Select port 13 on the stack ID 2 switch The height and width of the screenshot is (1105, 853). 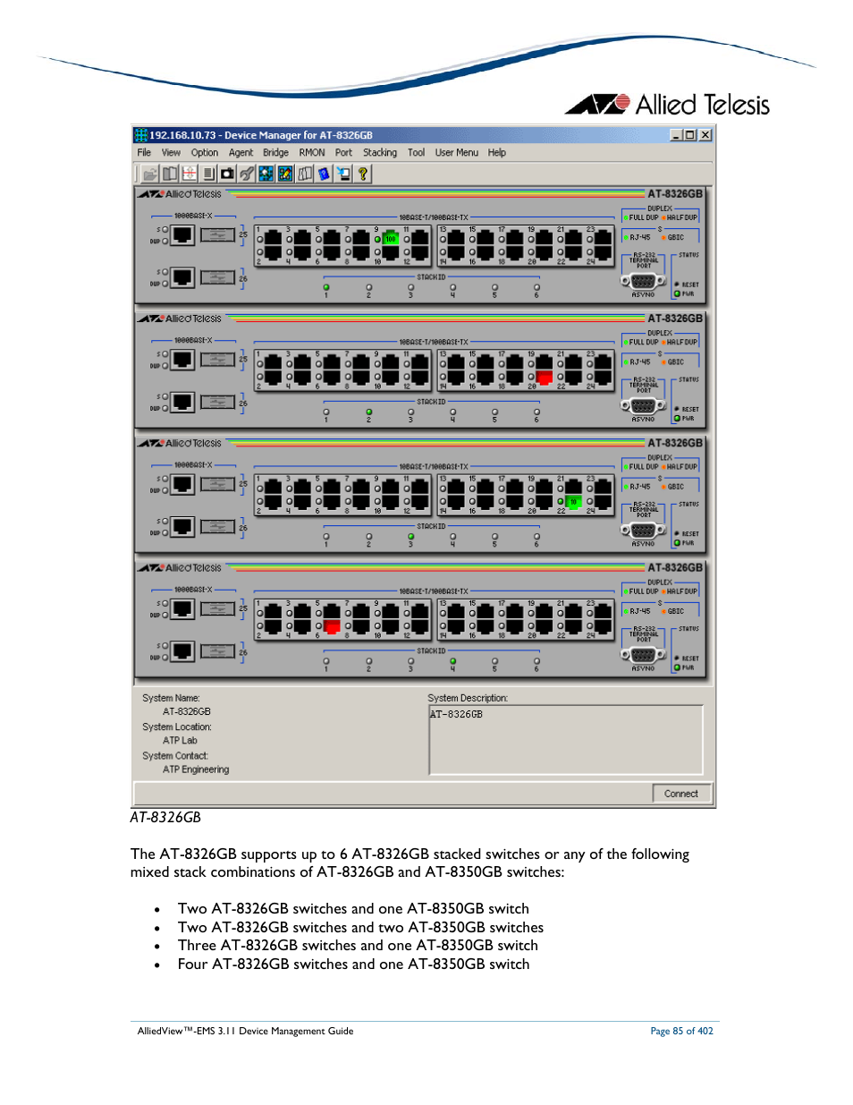tap(457, 363)
